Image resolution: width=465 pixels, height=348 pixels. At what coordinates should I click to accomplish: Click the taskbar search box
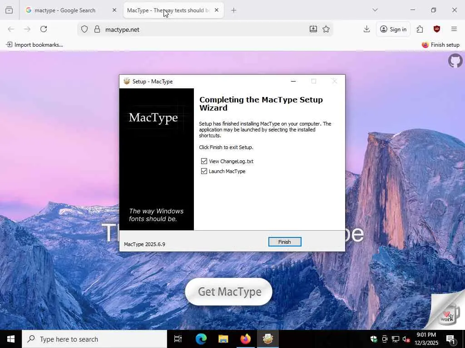coord(94,339)
